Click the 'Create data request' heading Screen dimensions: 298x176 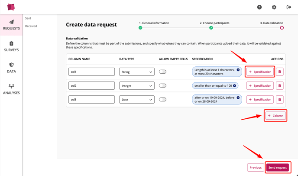tap(91, 25)
